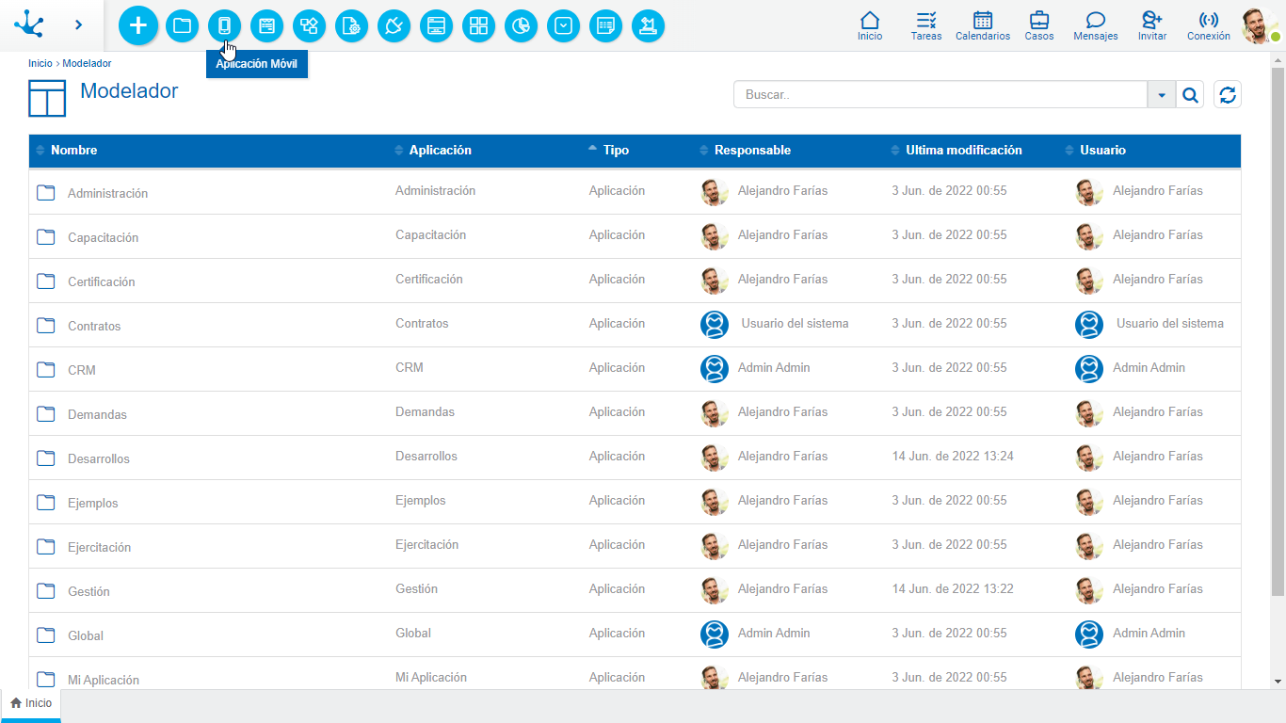
Task: Open the folder icon in top toolbar
Action: [183, 26]
